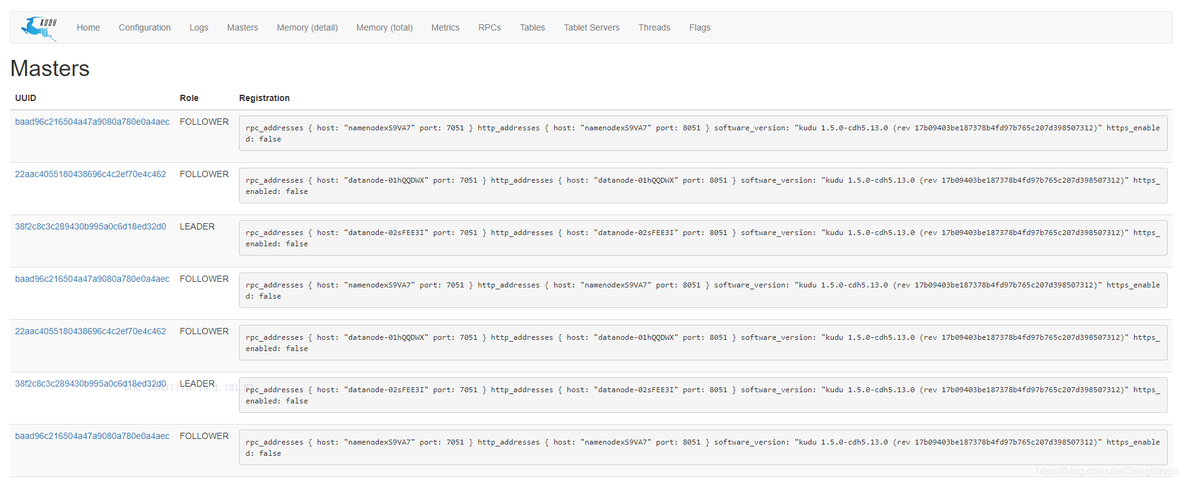Click the Masters page heading

point(50,69)
